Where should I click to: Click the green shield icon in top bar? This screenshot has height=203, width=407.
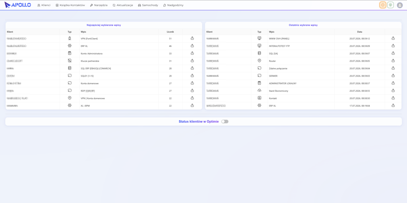coord(390,5)
